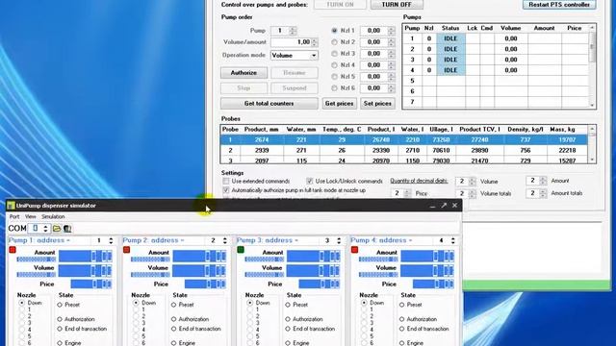The width and height of the screenshot is (616, 346).
Task: Select the Nzl 1 radio button
Action: pos(334,30)
